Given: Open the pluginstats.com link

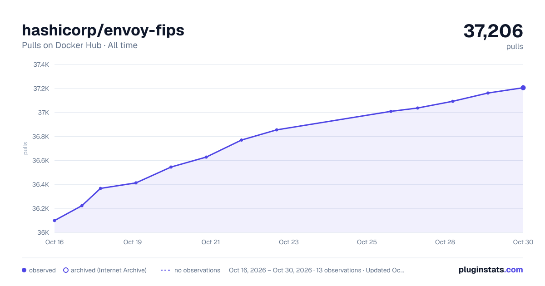Looking at the screenshot, I should tap(490, 270).
